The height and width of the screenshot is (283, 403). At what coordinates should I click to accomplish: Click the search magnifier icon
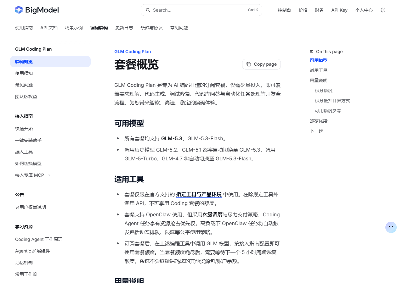click(148, 10)
